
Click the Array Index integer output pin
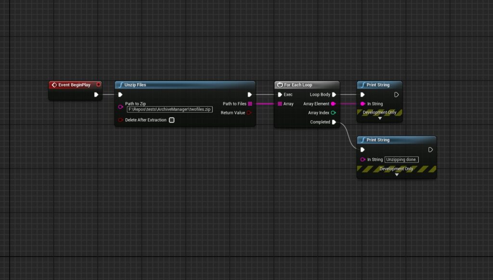pyautogui.click(x=334, y=113)
